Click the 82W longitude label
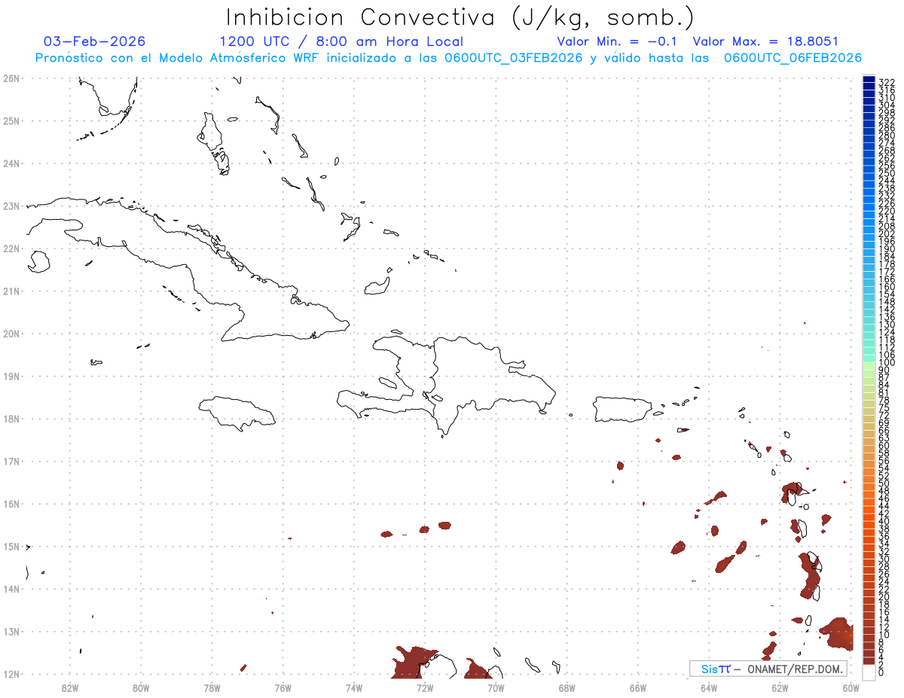This screenshot has height=698, width=904. pyautogui.click(x=70, y=687)
